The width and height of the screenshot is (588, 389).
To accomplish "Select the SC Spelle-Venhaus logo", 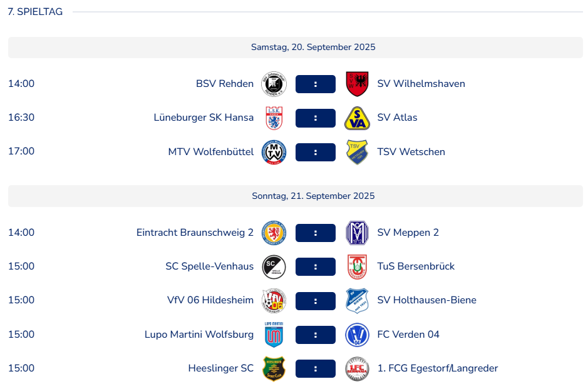I will pyautogui.click(x=274, y=266).
